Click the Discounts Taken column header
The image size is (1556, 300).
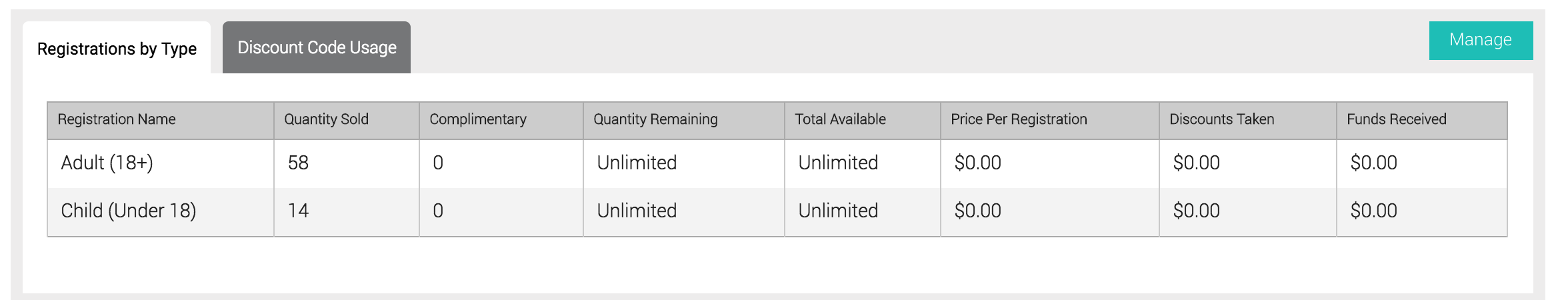1221,119
